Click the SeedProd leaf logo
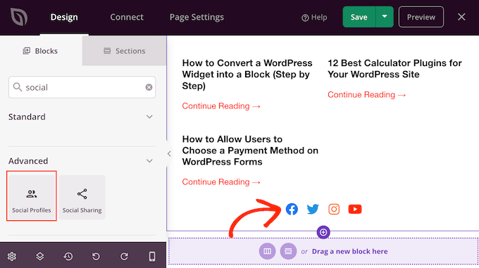The image size is (479, 268). pyautogui.click(x=19, y=17)
